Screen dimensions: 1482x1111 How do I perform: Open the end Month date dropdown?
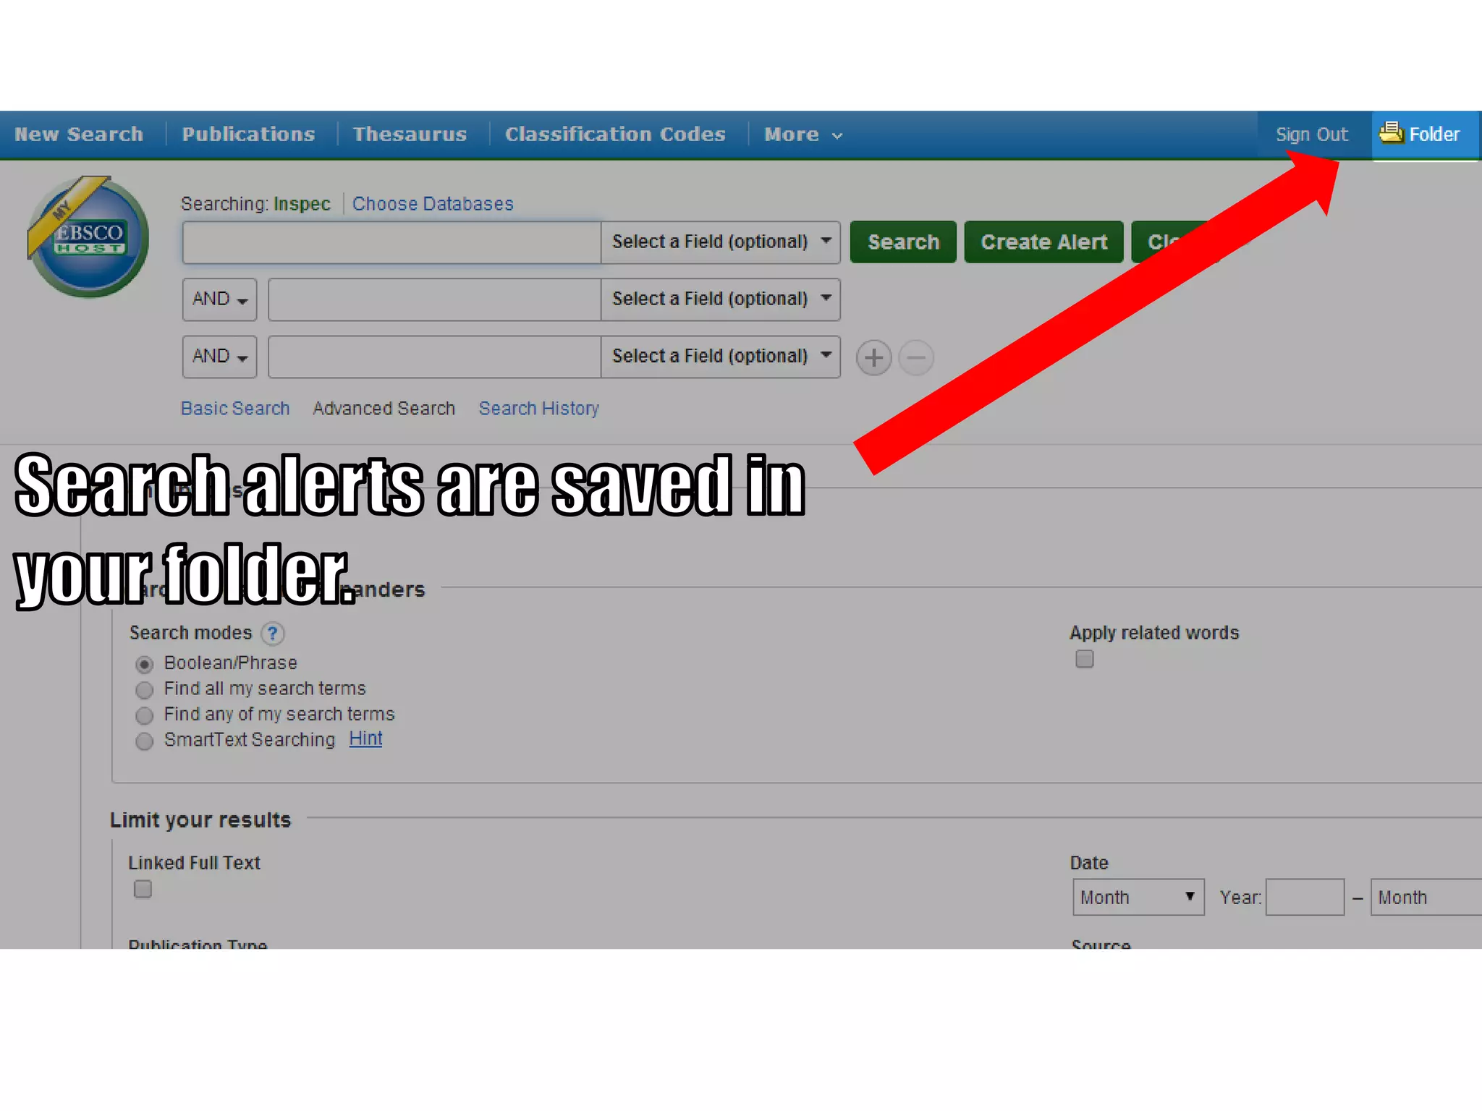(x=1426, y=898)
